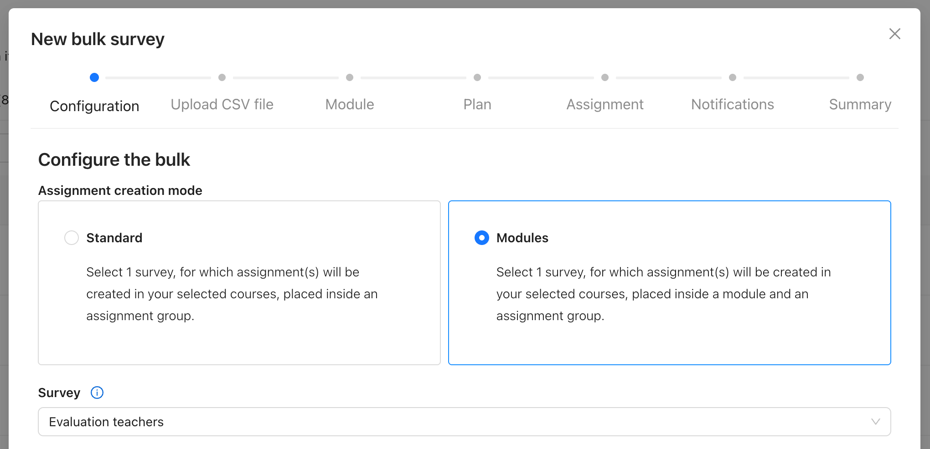Click the Modules card description text
930x449 pixels.
(x=664, y=294)
